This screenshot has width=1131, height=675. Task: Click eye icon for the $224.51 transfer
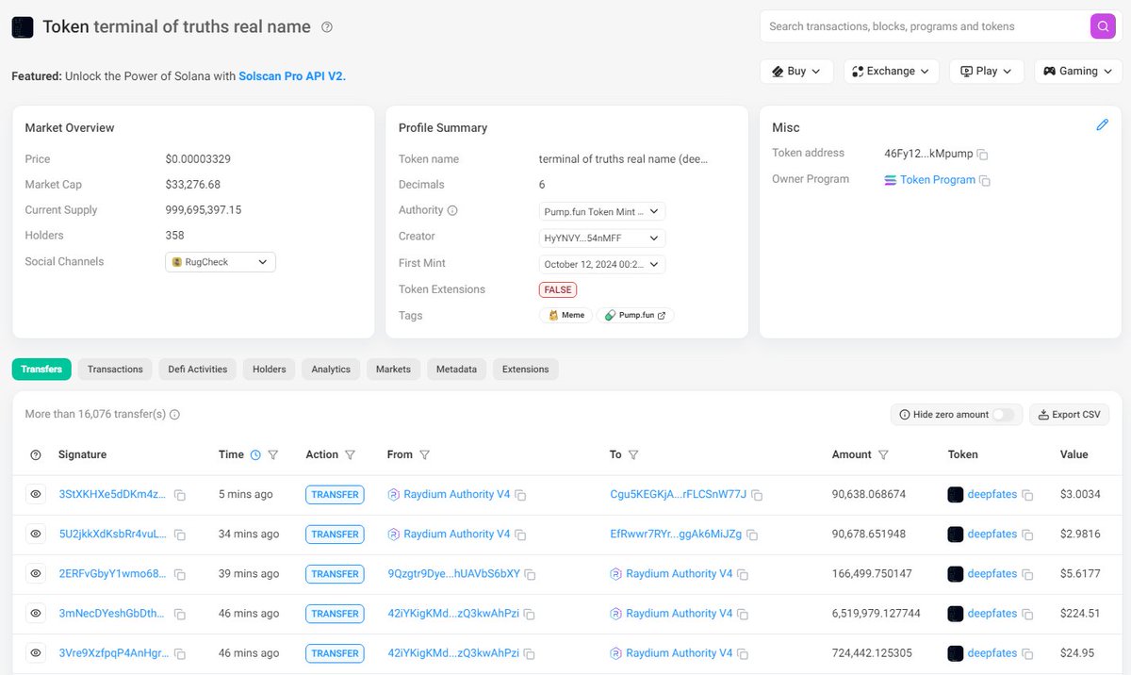coord(36,613)
